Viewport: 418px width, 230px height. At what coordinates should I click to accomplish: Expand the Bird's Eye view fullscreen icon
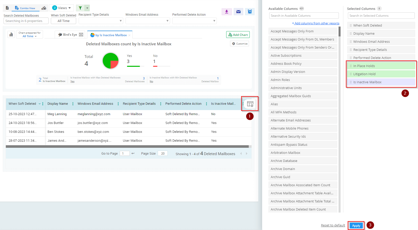point(81,35)
